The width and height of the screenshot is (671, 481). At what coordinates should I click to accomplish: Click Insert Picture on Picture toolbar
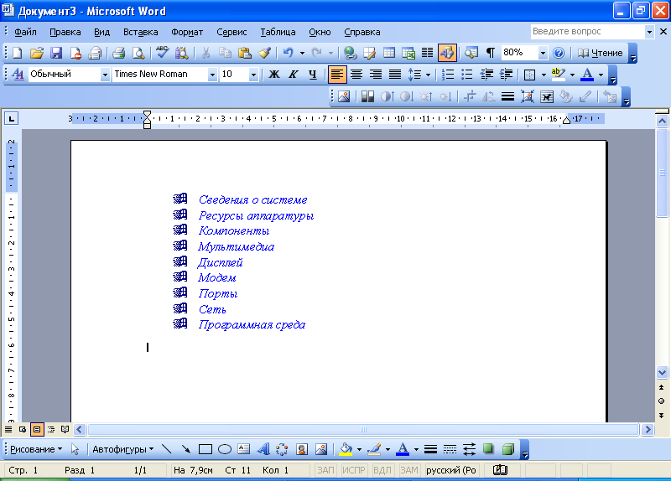click(344, 96)
